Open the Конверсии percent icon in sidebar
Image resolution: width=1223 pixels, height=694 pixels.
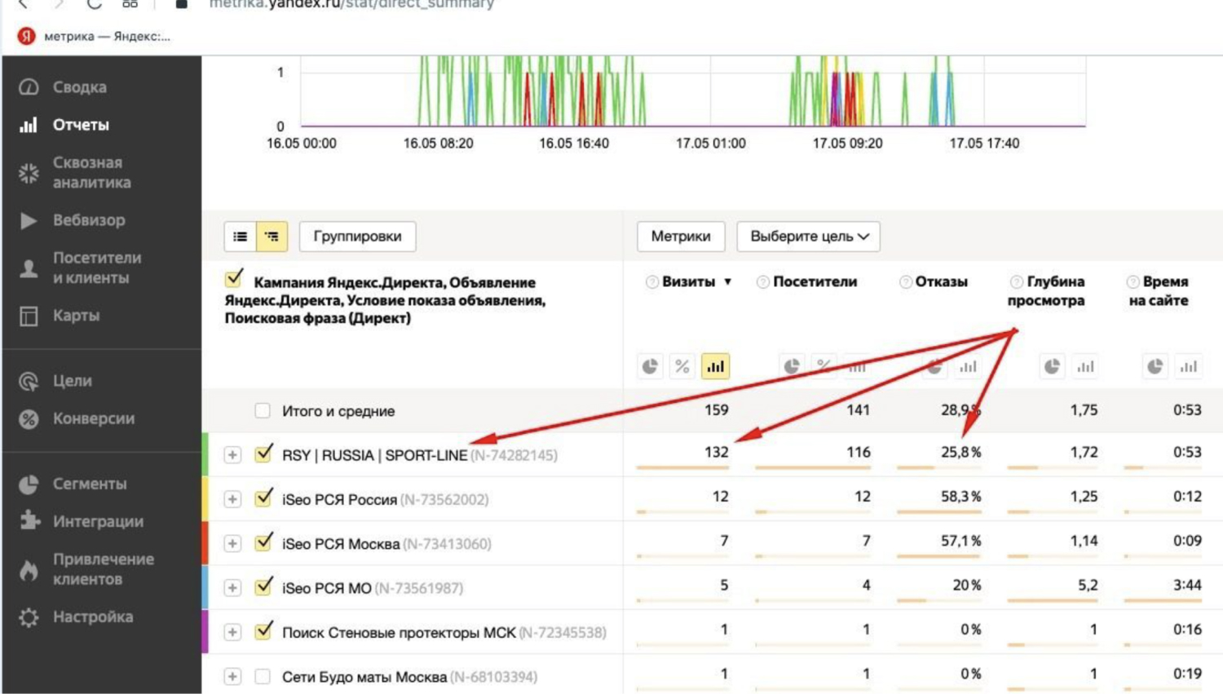tap(29, 419)
